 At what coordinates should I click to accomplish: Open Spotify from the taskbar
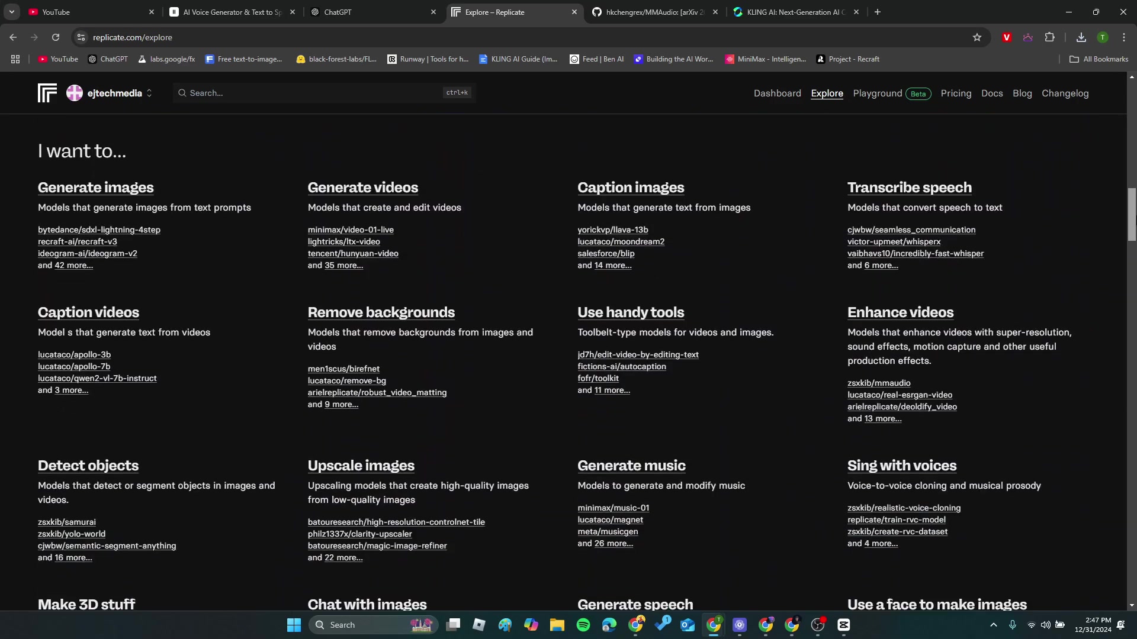[583, 625]
